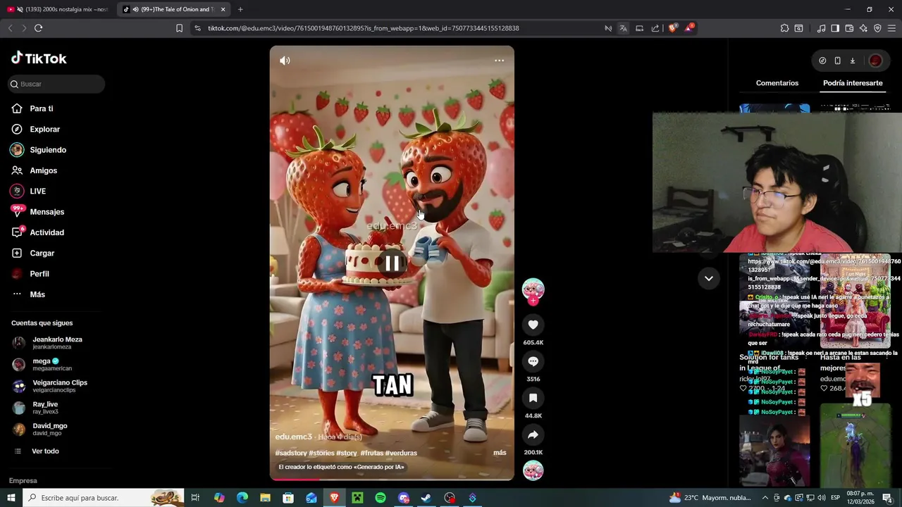Open the translate page icon

coord(623,28)
